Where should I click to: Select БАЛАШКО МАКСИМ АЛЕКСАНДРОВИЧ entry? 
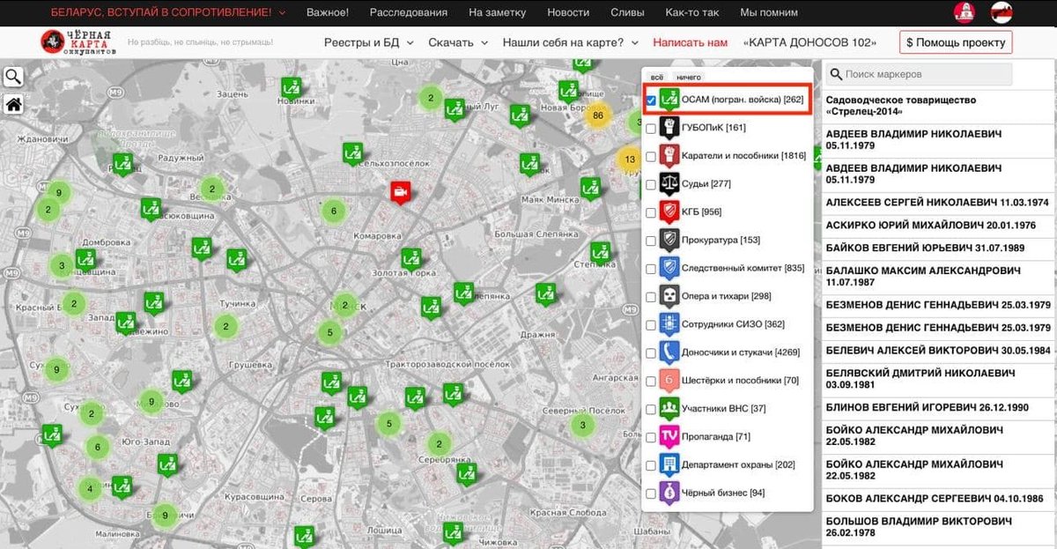(x=937, y=277)
